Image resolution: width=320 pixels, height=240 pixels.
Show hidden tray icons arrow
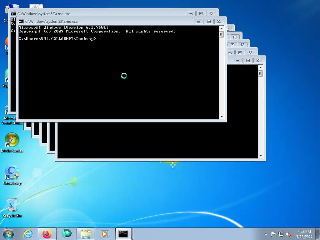coord(266,234)
